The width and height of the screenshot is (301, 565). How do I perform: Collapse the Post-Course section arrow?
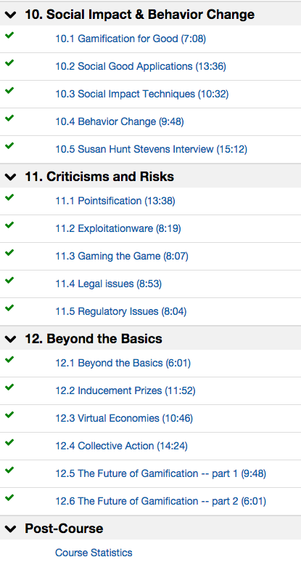click(x=11, y=529)
